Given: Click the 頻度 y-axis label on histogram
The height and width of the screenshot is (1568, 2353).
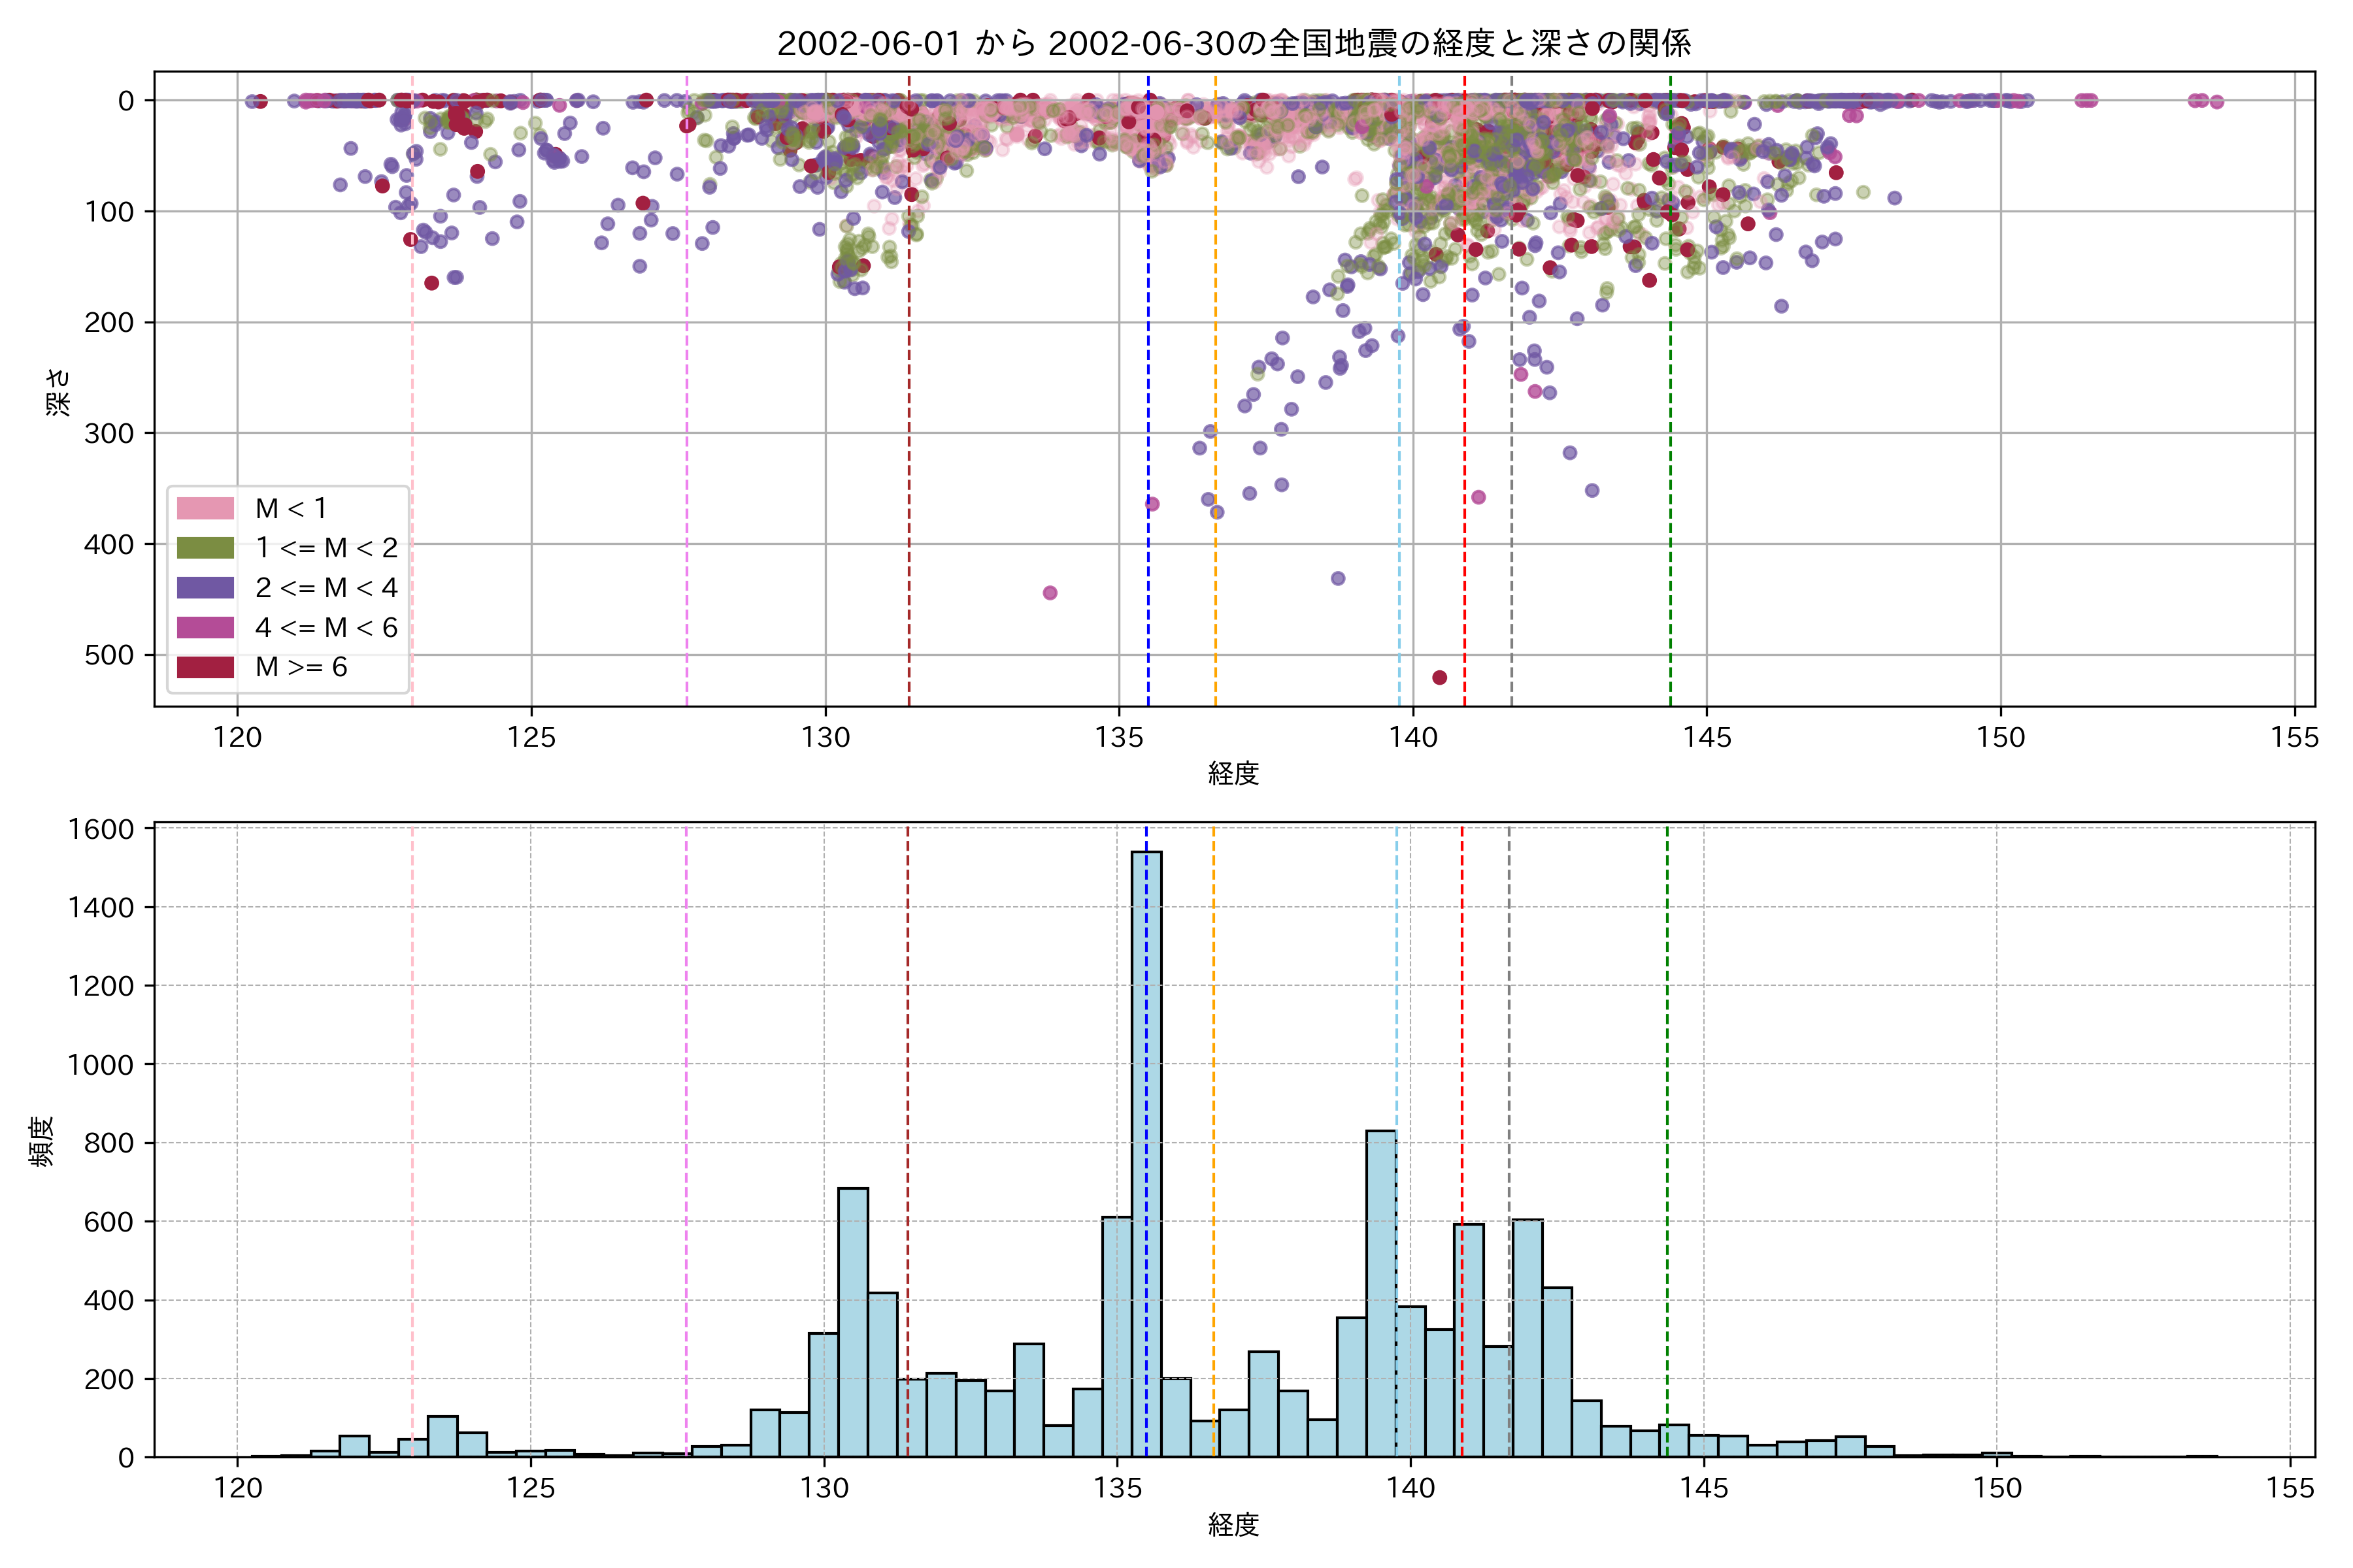Looking at the screenshot, I should (42, 1141).
